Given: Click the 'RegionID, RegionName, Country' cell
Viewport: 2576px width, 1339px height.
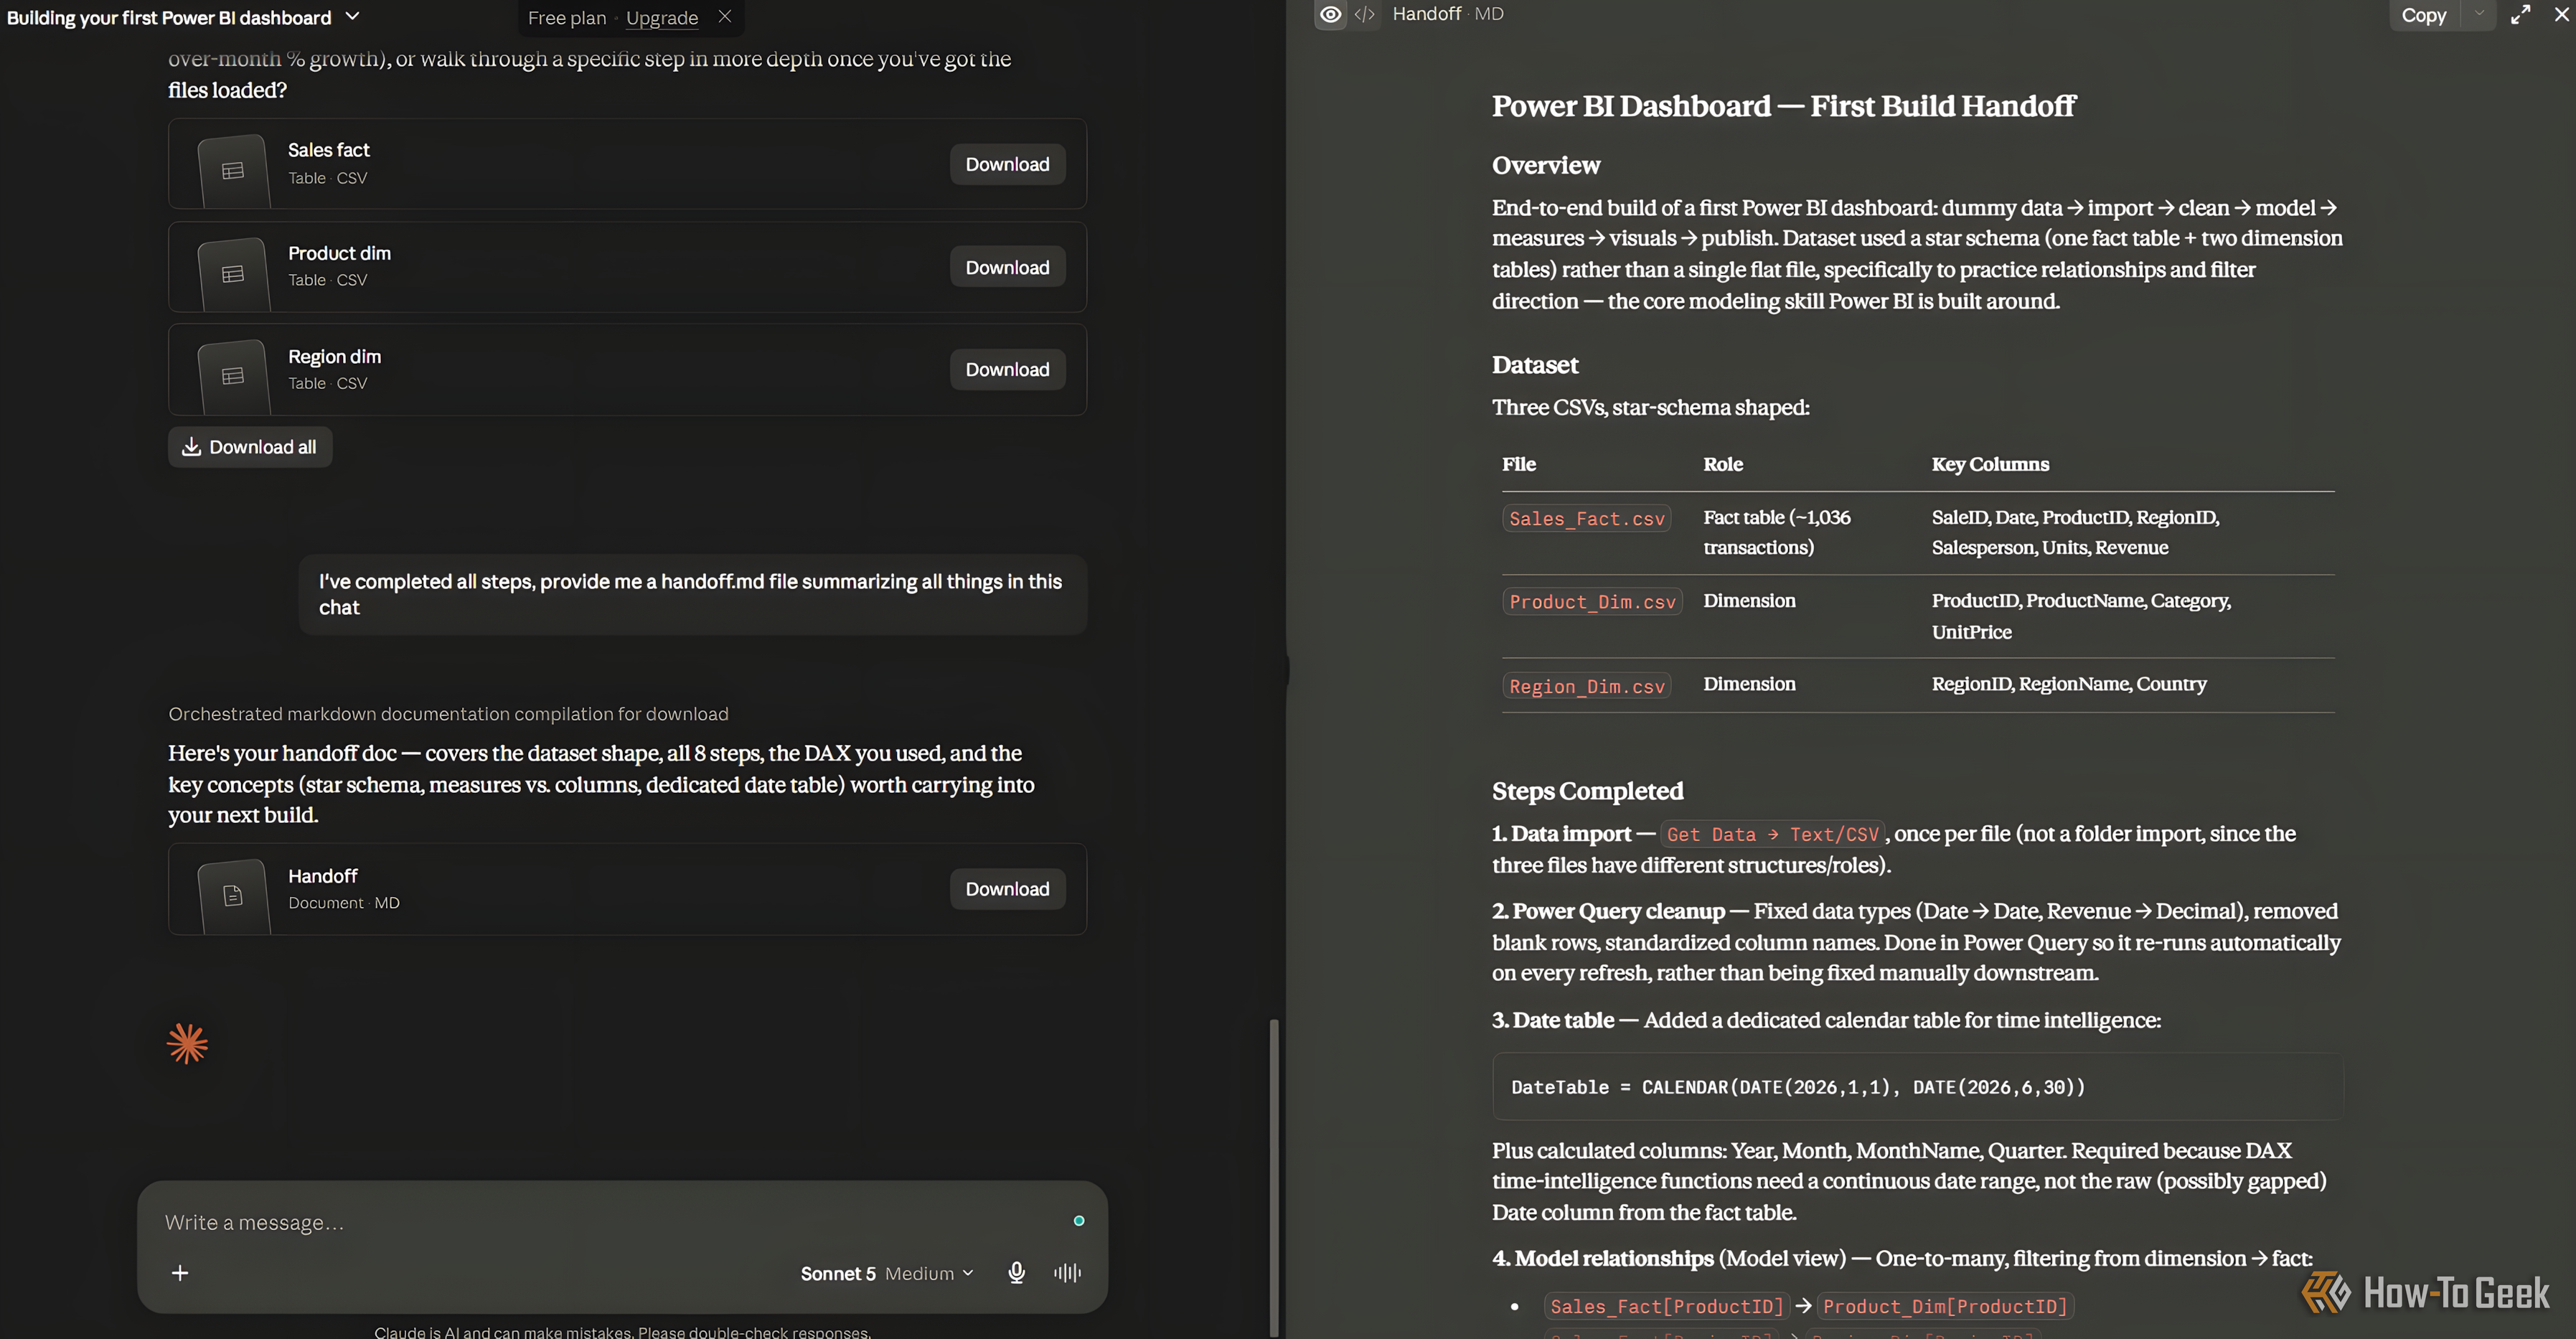Looking at the screenshot, I should tap(2069, 684).
